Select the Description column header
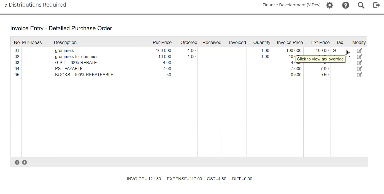This screenshot has width=384, height=194. pos(65,42)
